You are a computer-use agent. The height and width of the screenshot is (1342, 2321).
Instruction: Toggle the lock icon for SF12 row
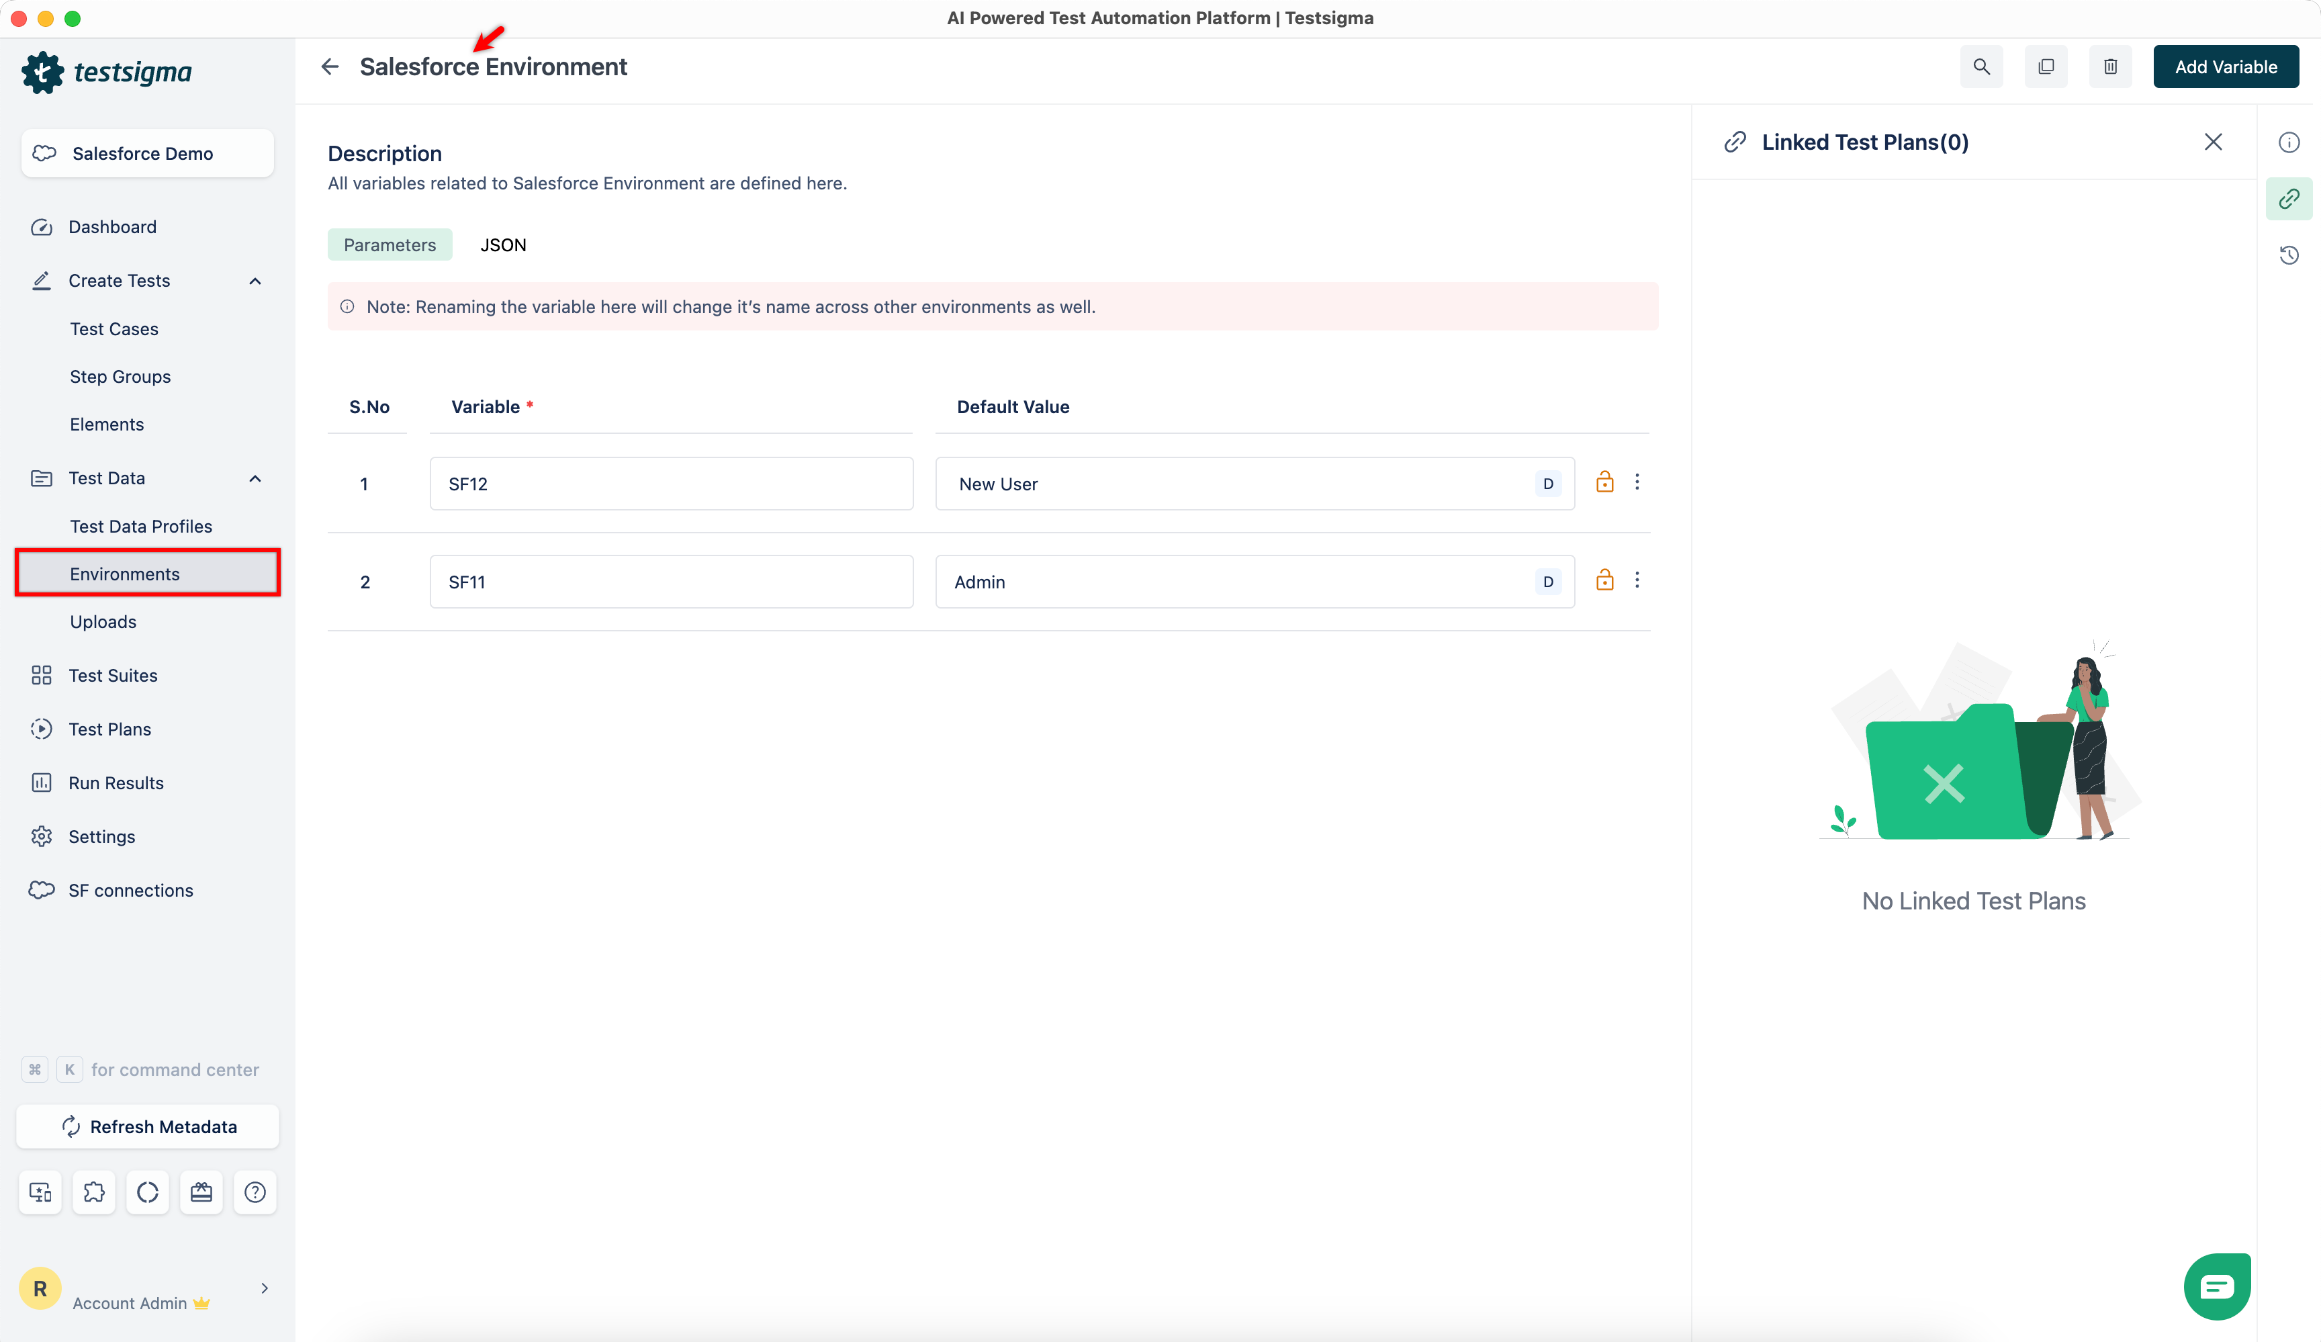(x=1604, y=482)
